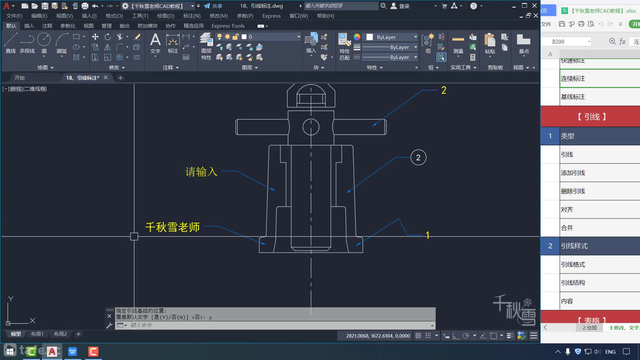This screenshot has width=640, height=360.
Task: Click the Base point (基点) view icon
Action: coord(524,43)
